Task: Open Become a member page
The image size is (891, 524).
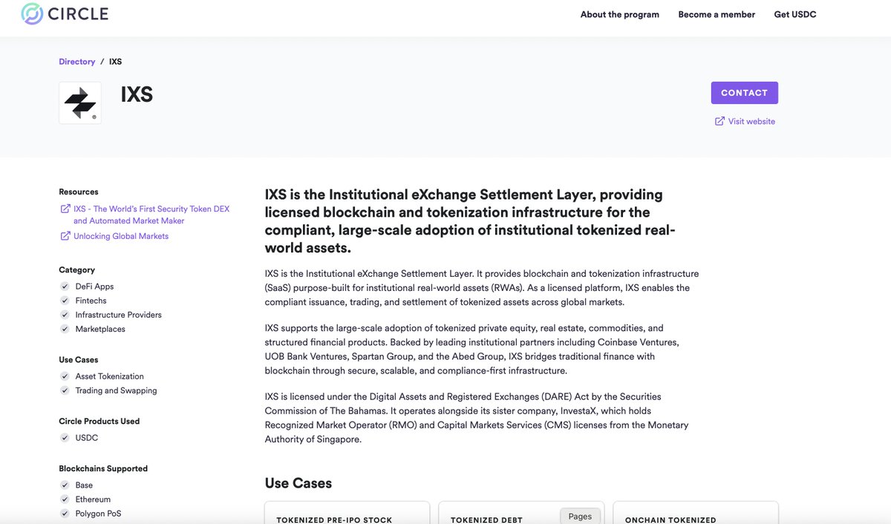Action: point(717,14)
